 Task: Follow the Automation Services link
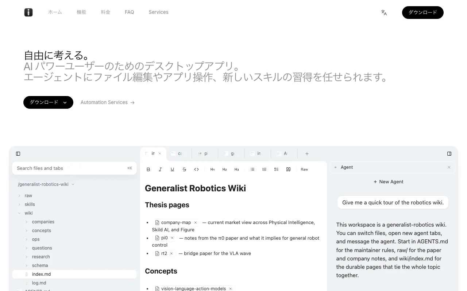(x=108, y=103)
